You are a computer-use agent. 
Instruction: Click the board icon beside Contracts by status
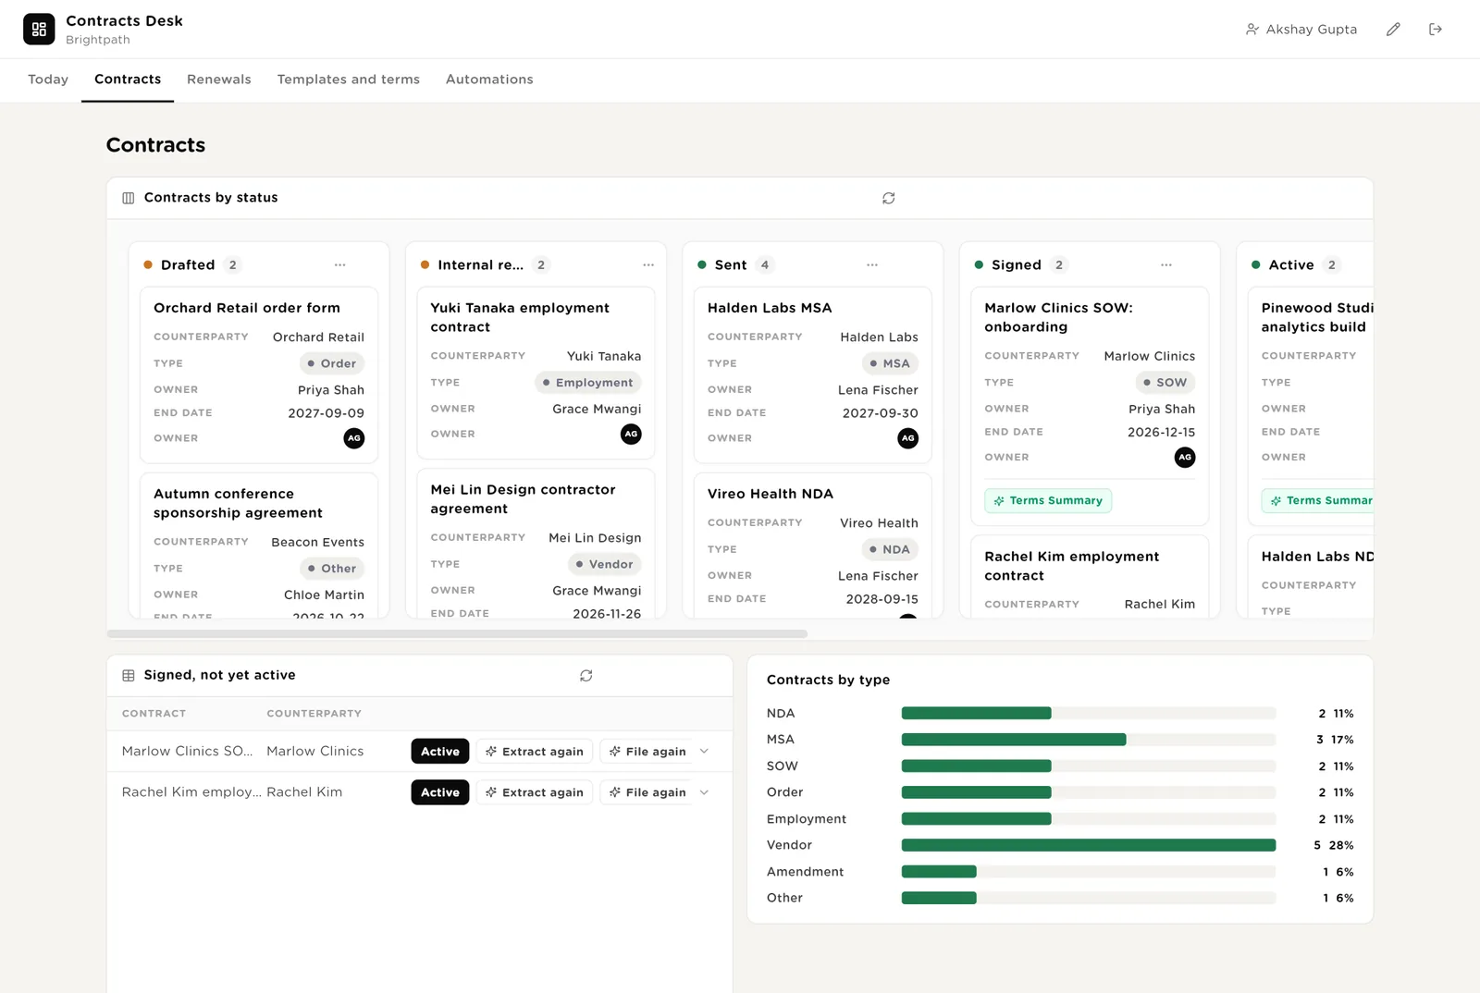click(129, 198)
